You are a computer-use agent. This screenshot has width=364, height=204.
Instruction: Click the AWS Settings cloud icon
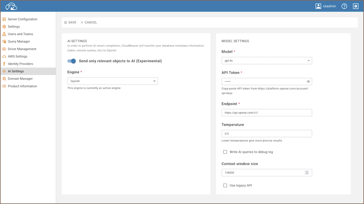pyautogui.click(x=4, y=56)
